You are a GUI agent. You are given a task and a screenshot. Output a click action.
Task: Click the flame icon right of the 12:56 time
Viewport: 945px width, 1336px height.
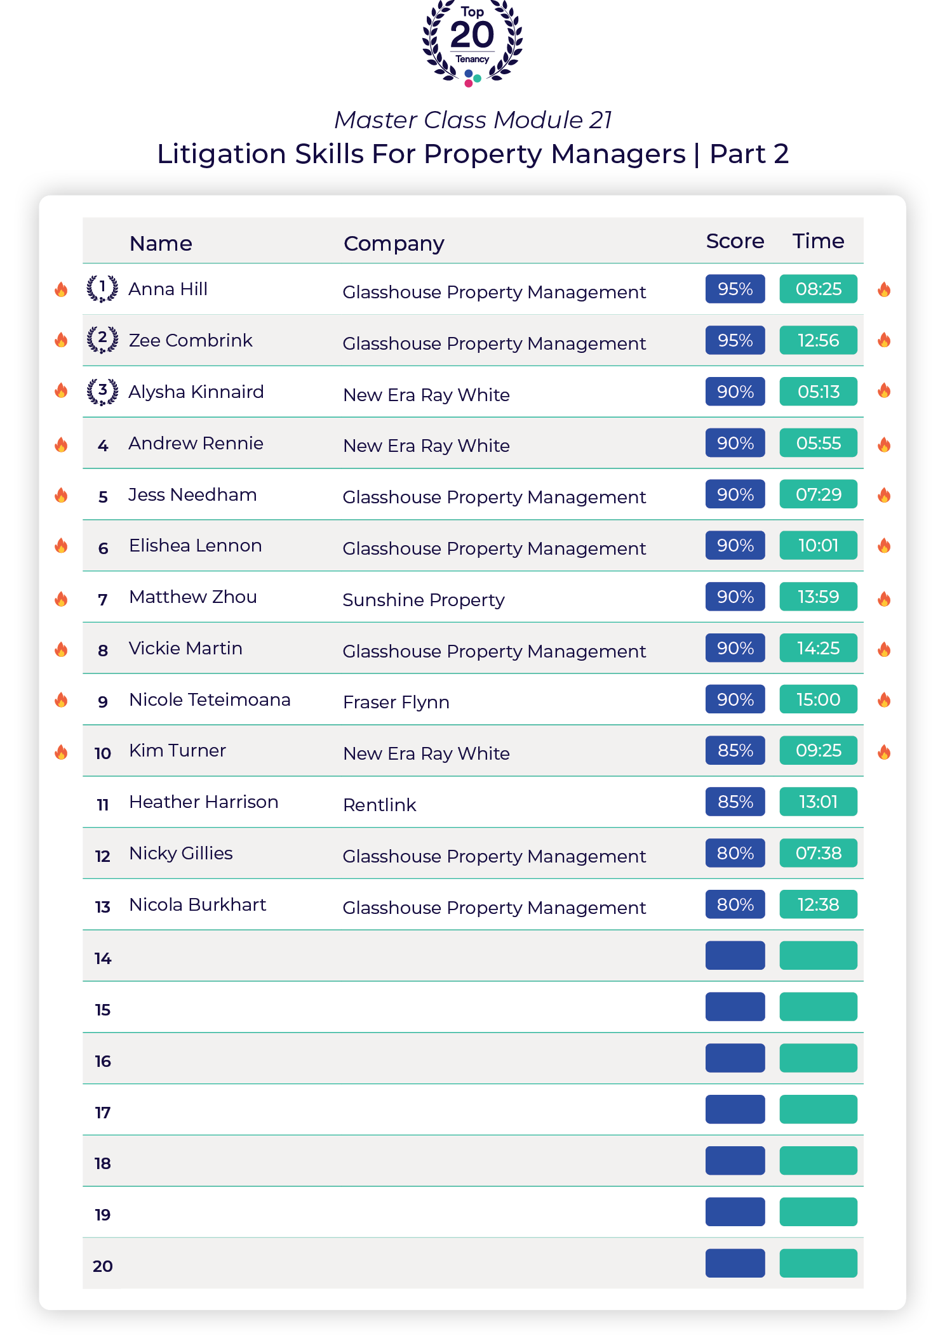tap(884, 340)
